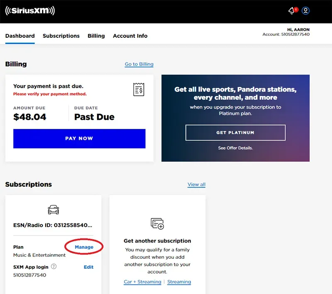
Task: Open the Account Info tab
Action: coord(130,36)
